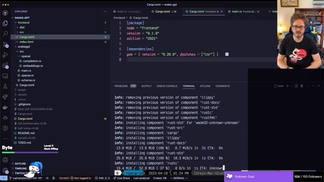Open the main.rs frontend editor tab
The image size is (324, 182).
pyautogui.click(x=244, y=12)
